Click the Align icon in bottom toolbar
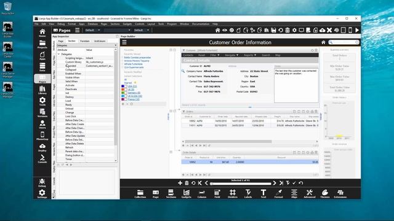 294,194
